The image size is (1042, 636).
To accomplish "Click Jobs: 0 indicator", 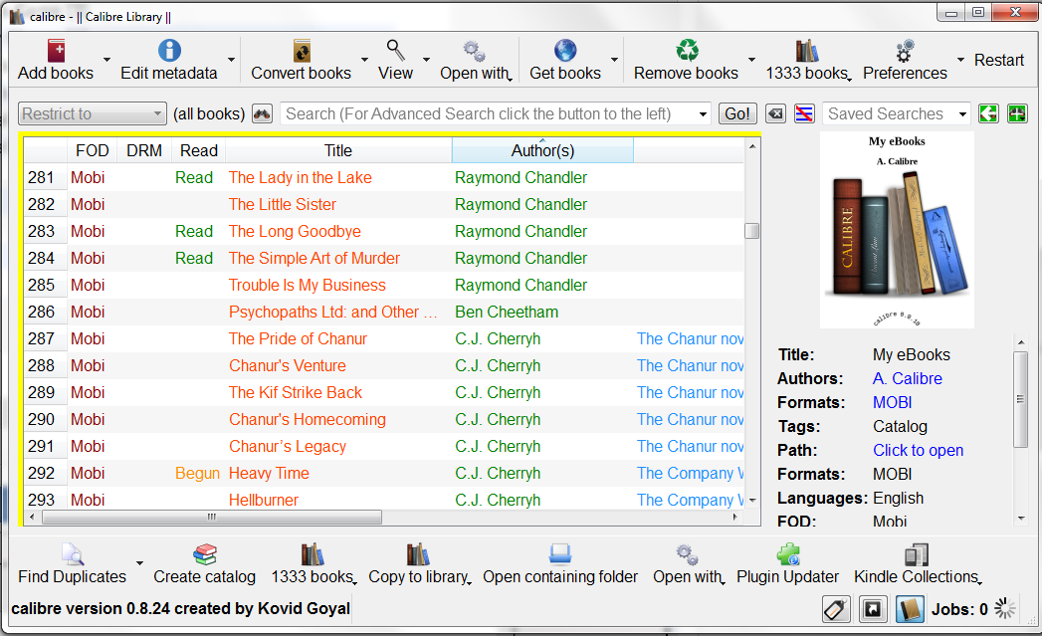I will [x=959, y=609].
